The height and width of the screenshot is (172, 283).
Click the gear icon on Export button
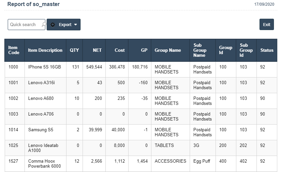[53, 25]
